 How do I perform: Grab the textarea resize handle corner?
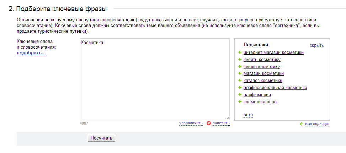coord(228,118)
